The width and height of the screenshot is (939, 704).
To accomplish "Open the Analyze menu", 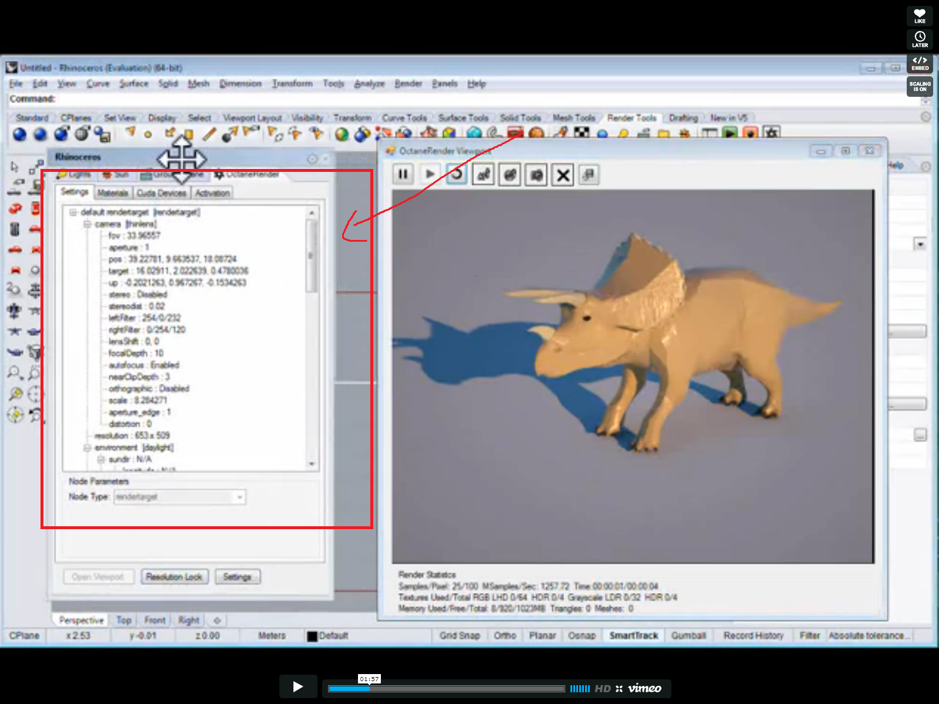I will (369, 84).
